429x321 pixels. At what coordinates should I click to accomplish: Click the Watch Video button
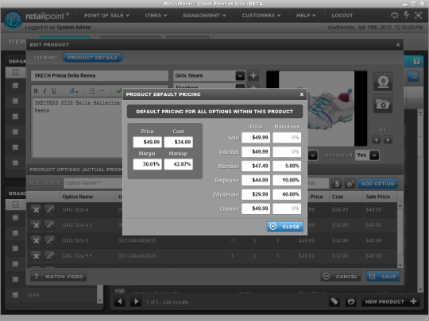[x=58, y=277]
